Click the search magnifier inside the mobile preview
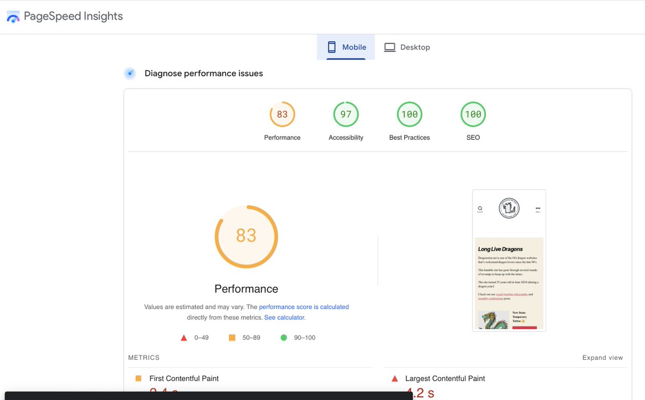This screenshot has height=400, width=645. pyautogui.click(x=479, y=207)
